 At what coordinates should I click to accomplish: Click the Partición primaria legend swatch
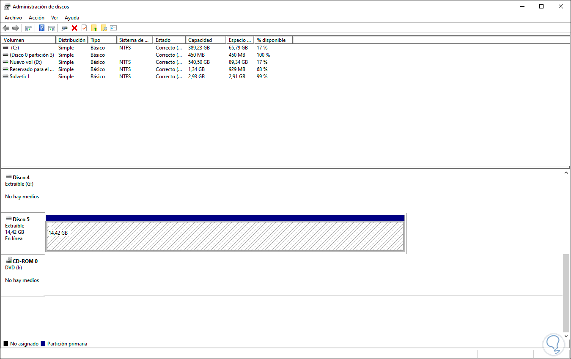tap(42, 343)
